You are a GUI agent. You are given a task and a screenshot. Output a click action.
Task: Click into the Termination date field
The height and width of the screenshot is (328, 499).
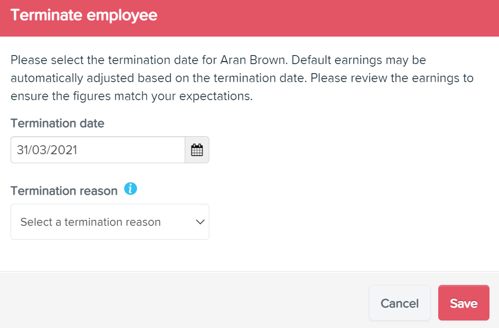[x=98, y=150]
